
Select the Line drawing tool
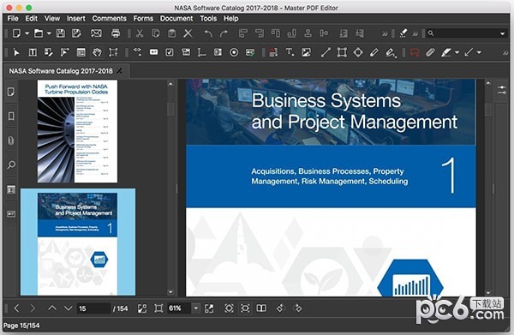(326, 52)
